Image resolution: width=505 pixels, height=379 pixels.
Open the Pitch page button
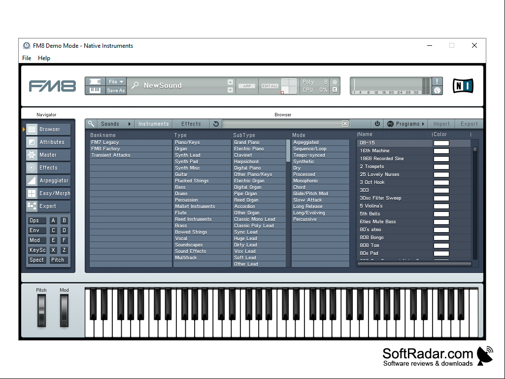59,260
